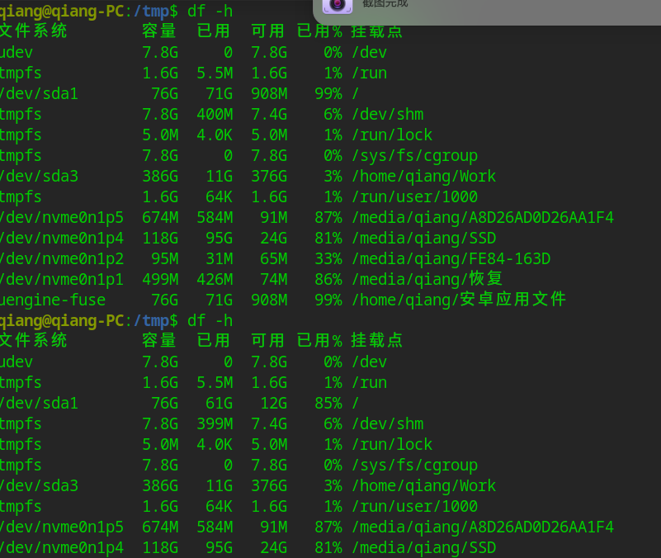Click 674M capacity in first df output

click(160, 218)
